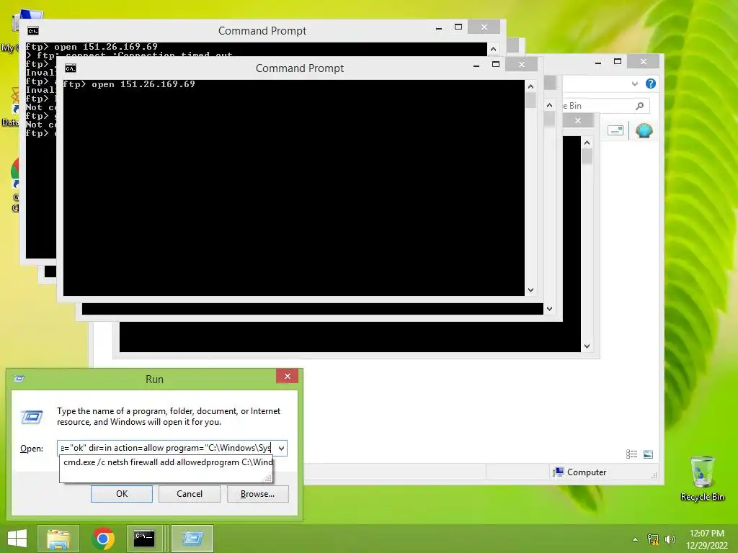Click the Explorer search magnifier icon
738x553 pixels.
coord(640,106)
